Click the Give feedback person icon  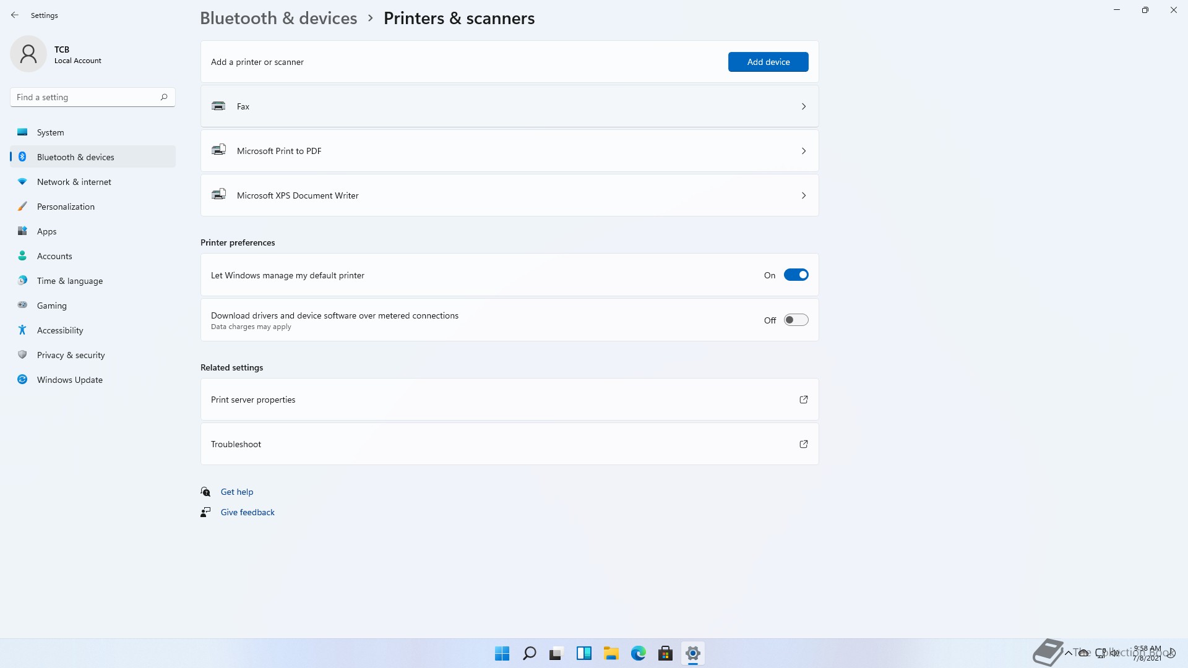click(x=205, y=512)
